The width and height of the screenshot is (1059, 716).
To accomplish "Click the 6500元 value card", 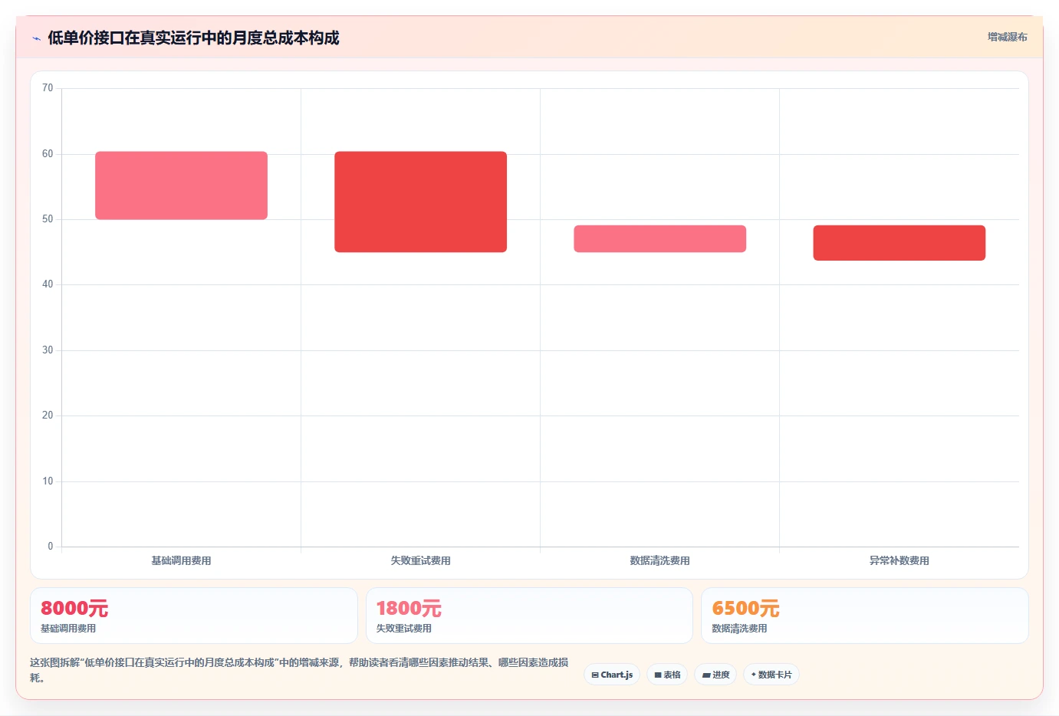I will pos(865,616).
